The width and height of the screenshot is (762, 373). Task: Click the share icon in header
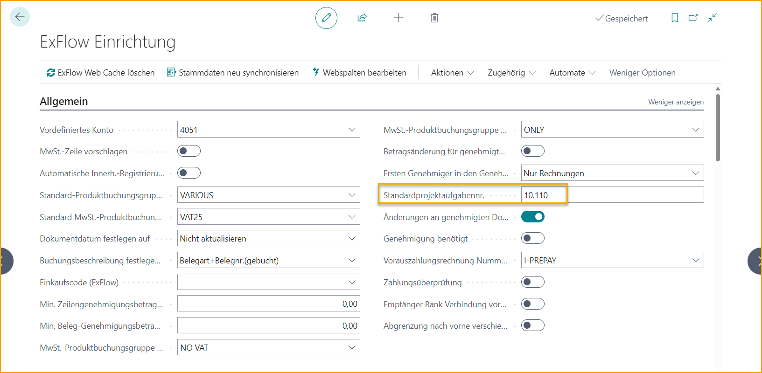[362, 18]
